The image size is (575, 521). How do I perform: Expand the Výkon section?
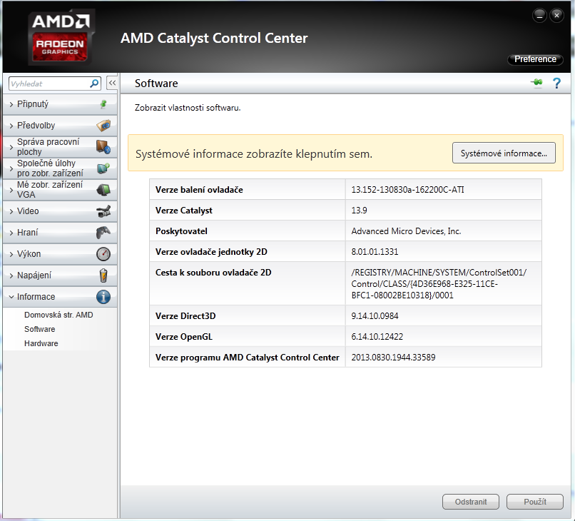[x=60, y=254]
